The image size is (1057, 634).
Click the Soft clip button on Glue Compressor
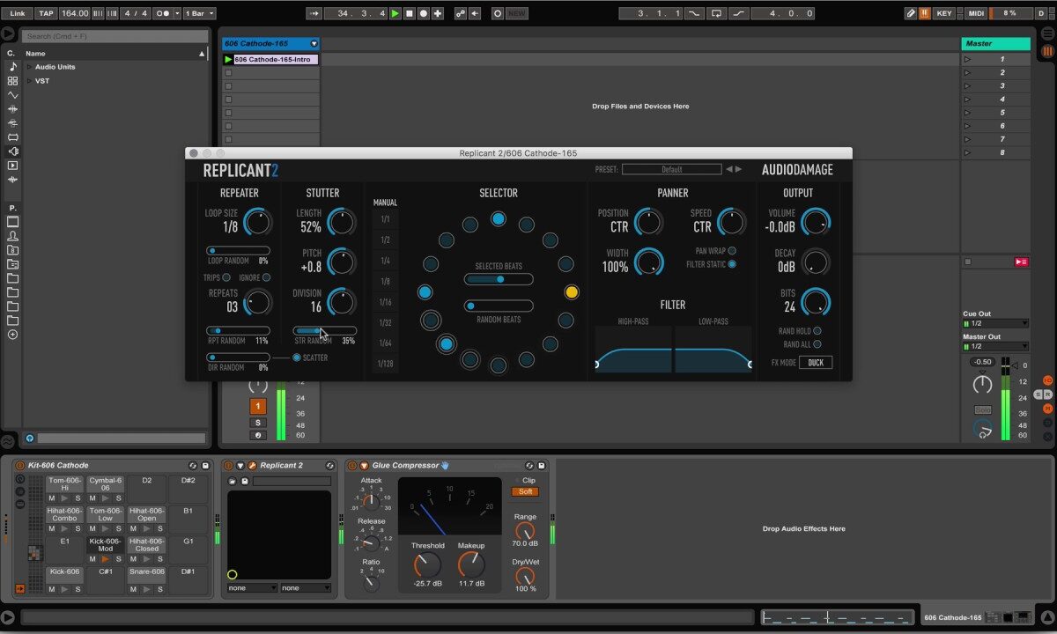[525, 491]
